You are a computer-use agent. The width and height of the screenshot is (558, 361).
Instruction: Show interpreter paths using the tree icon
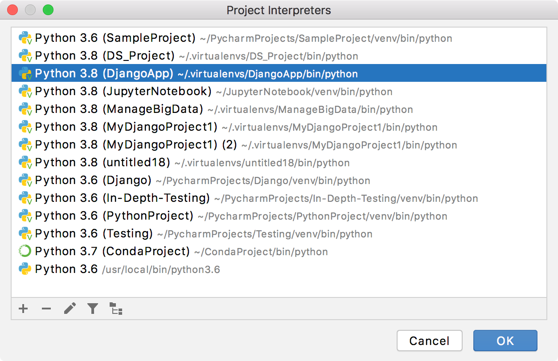coord(116,309)
